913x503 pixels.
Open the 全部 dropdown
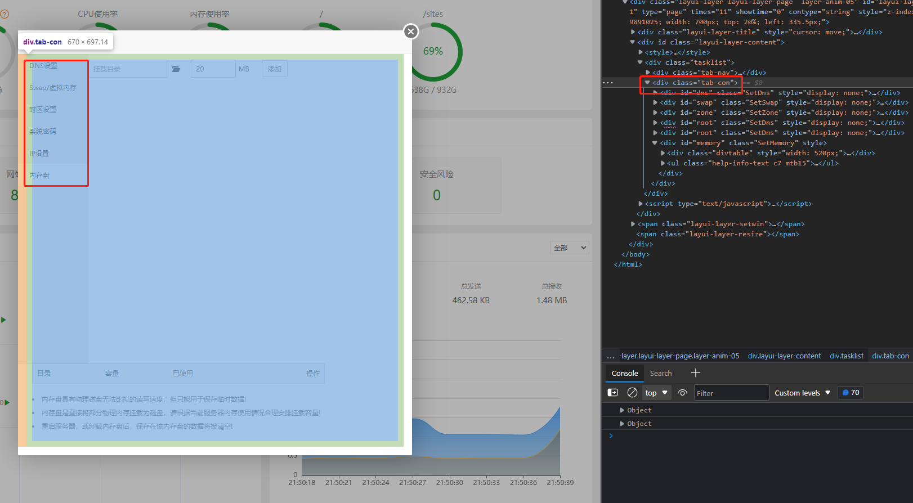click(570, 248)
